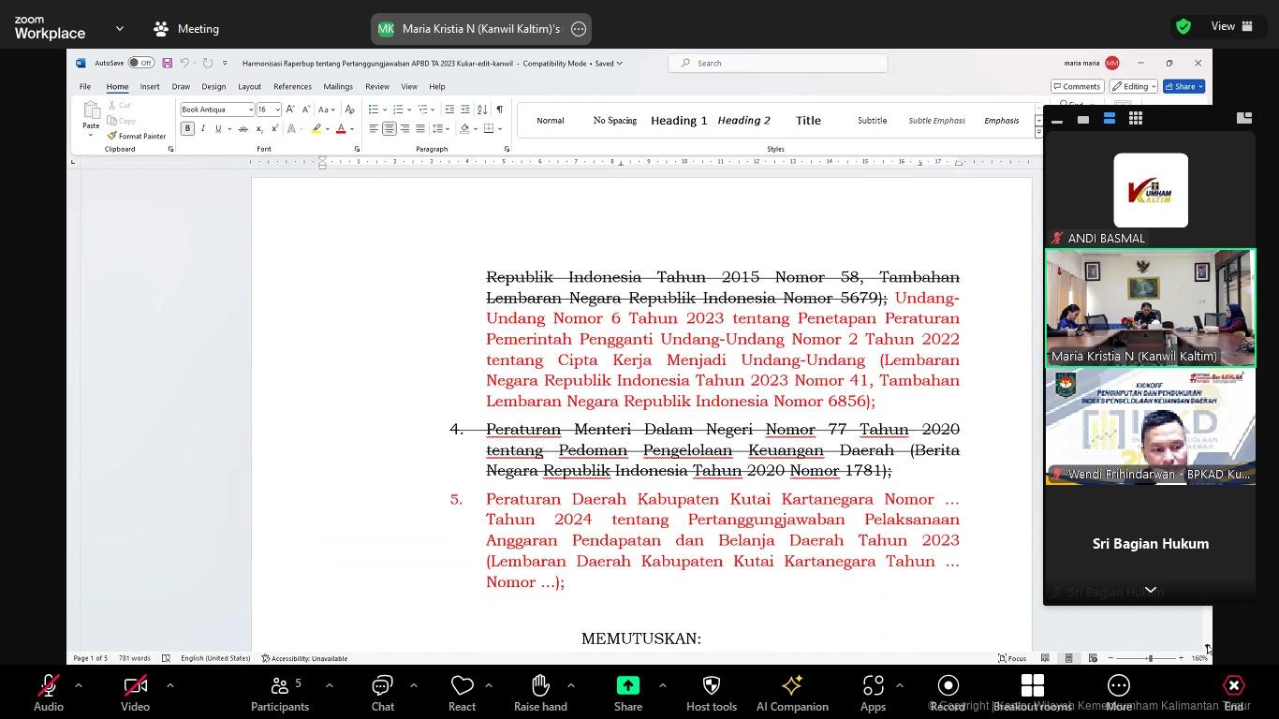Expand Audio options arrow
This screenshot has height=719, width=1279.
coord(78,685)
